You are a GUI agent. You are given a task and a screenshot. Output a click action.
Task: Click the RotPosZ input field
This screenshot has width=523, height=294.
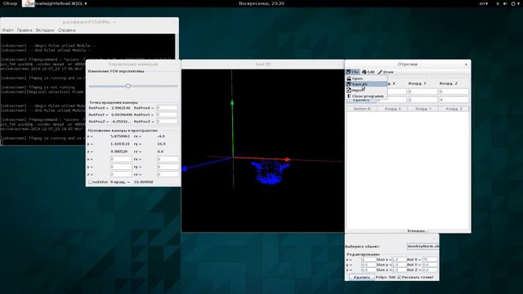coord(167,122)
